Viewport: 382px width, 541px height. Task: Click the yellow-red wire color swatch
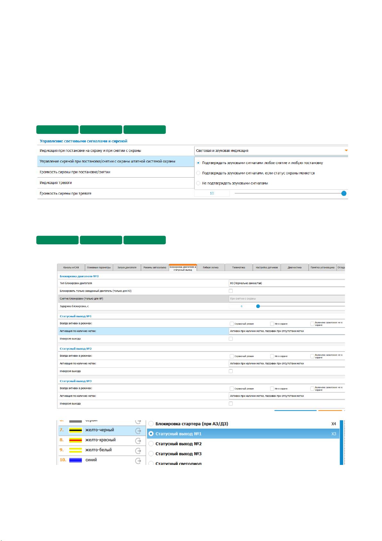pyautogui.click(x=76, y=440)
